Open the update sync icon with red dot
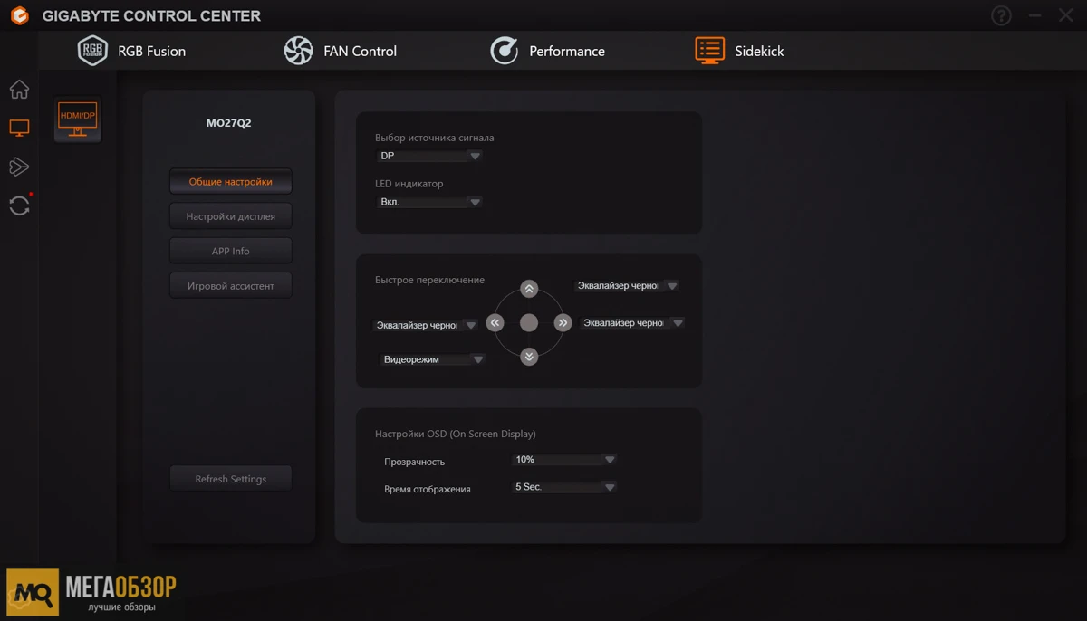The image size is (1087, 621). (19, 205)
